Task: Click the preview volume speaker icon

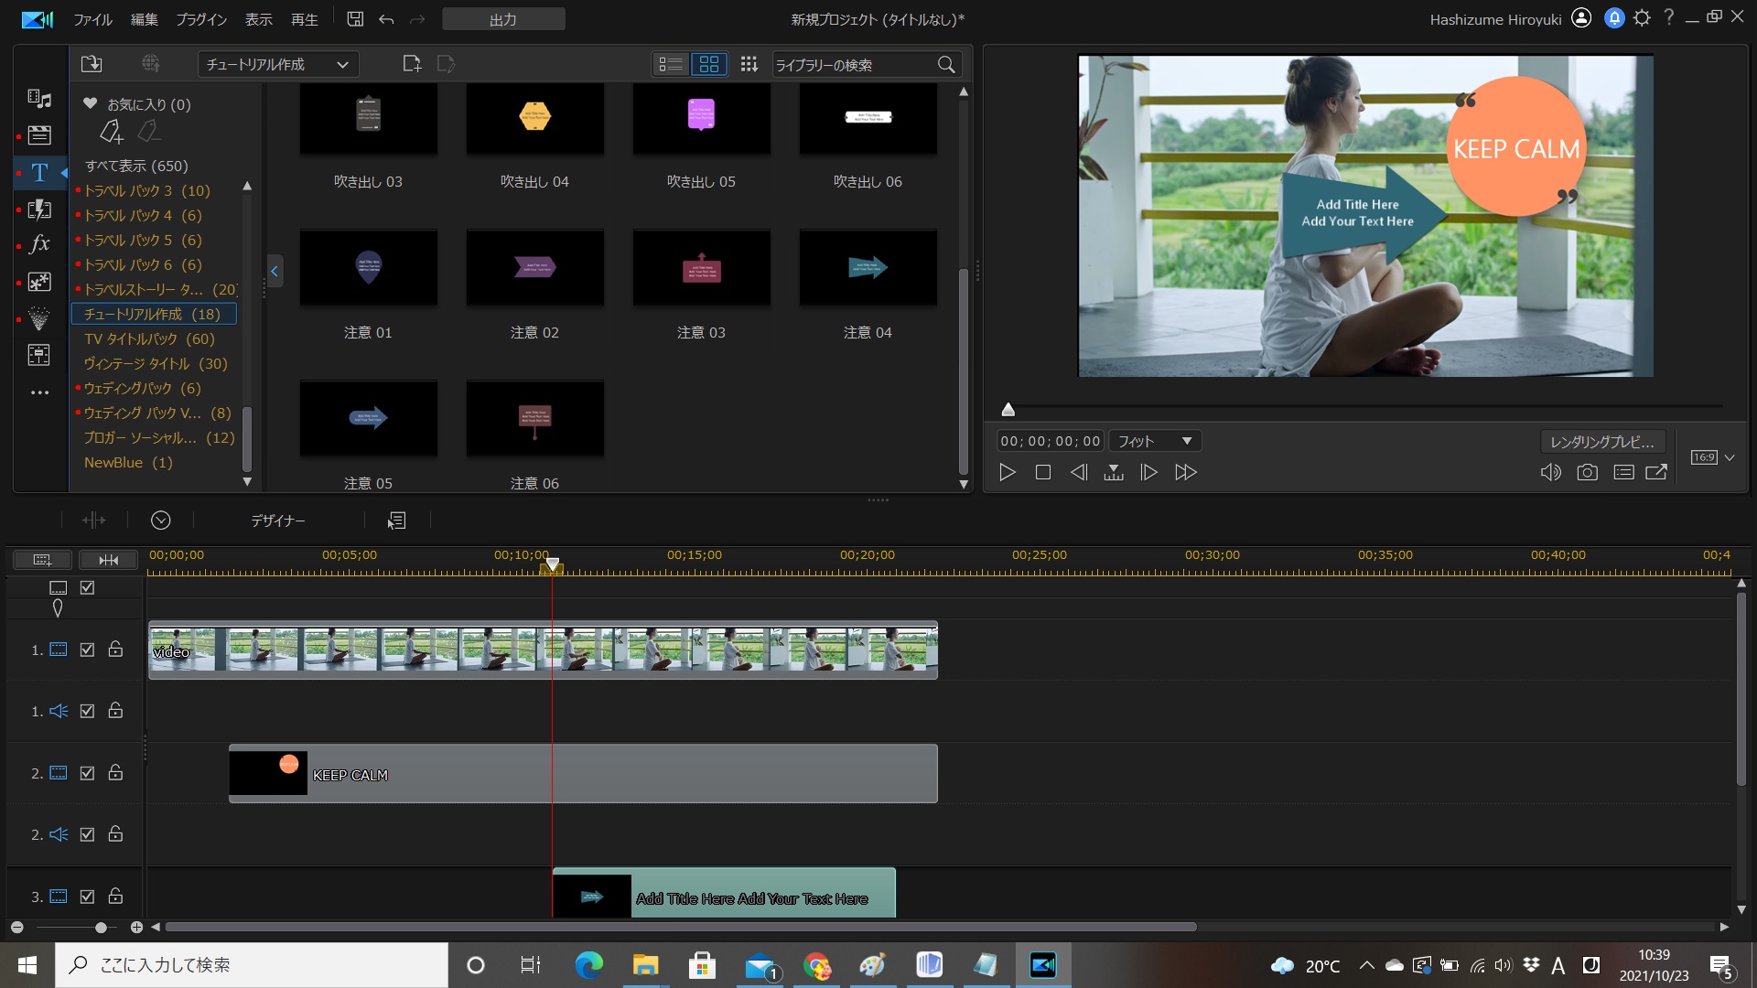Action: click(x=1550, y=473)
